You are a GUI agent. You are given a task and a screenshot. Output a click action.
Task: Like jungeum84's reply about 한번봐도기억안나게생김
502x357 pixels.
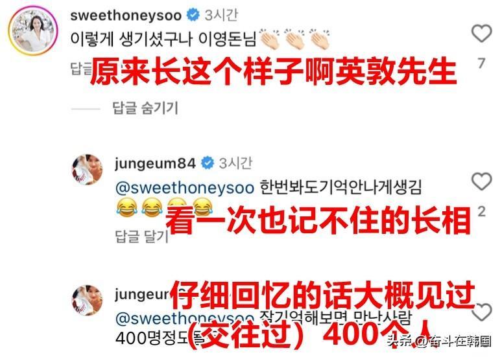481,181
